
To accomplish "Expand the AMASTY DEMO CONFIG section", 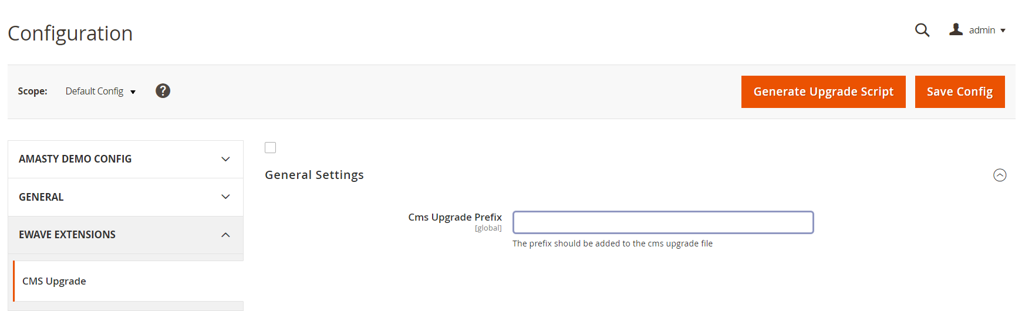I will tap(75, 159).
